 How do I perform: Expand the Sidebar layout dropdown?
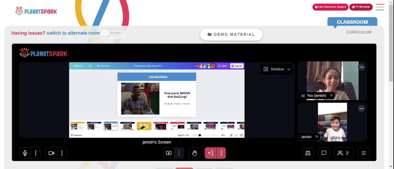coord(277,69)
